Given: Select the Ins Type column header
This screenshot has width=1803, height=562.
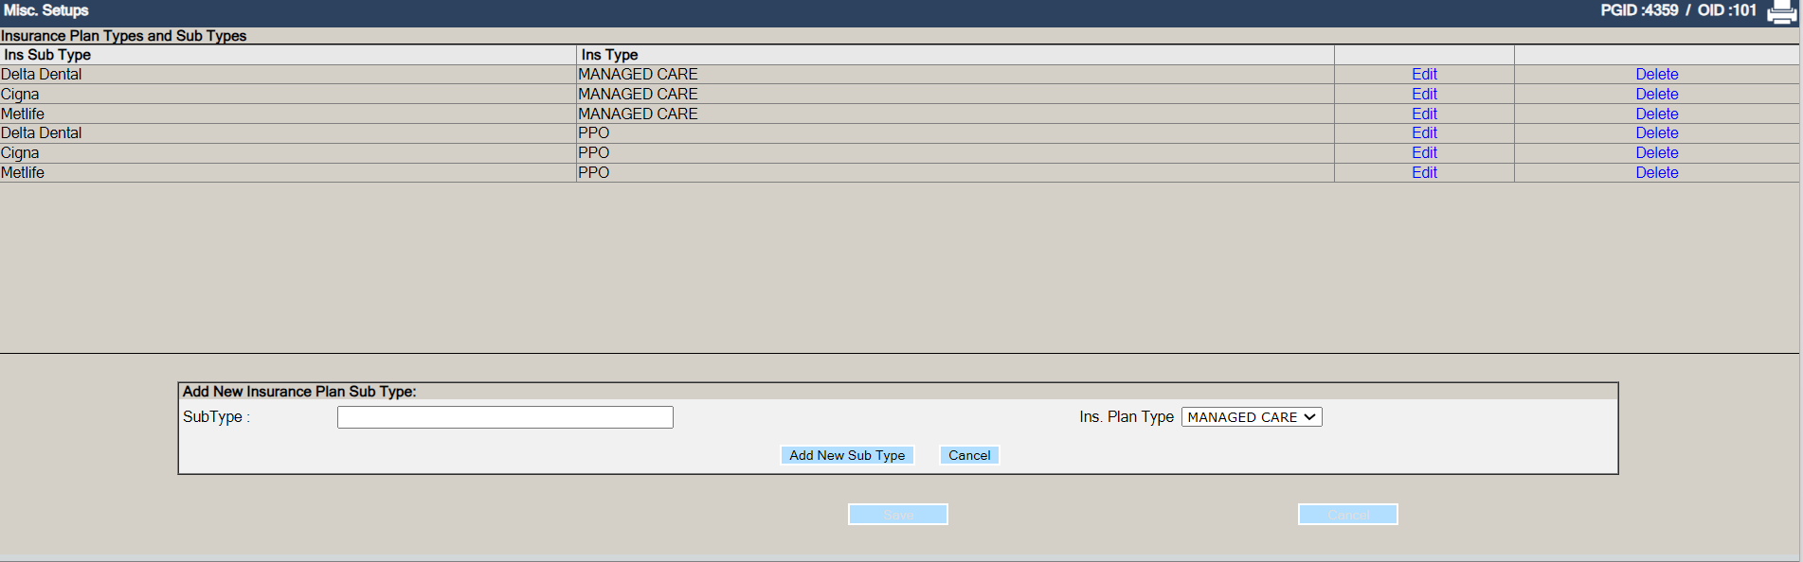Looking at the screenshot, I should (955, 55).
